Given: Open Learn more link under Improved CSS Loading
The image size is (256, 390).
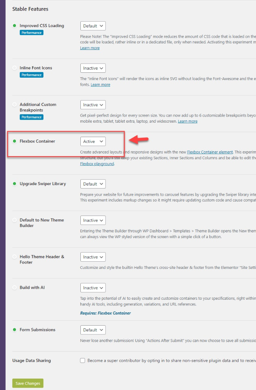Looking at the screenshot, I should (90, 48).
